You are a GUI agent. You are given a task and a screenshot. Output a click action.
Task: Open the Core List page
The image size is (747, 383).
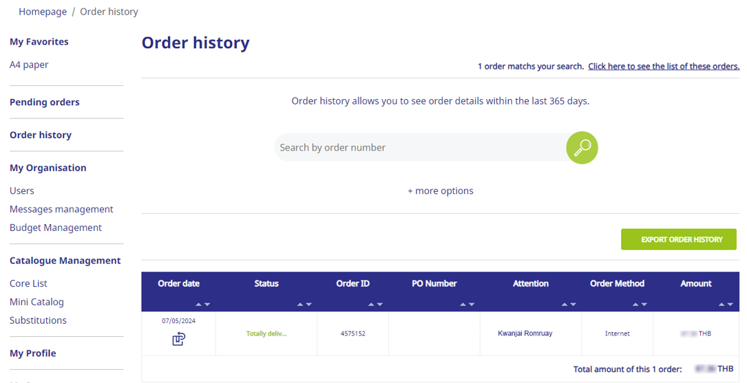tap(29, 283)
